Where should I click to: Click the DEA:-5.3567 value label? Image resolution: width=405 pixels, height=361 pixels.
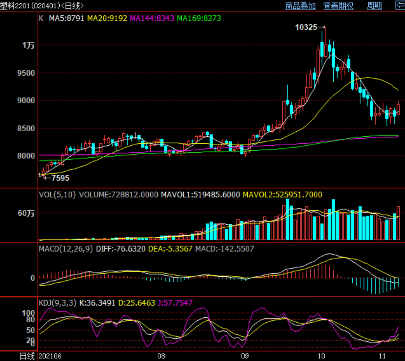(x=170, y=249)
